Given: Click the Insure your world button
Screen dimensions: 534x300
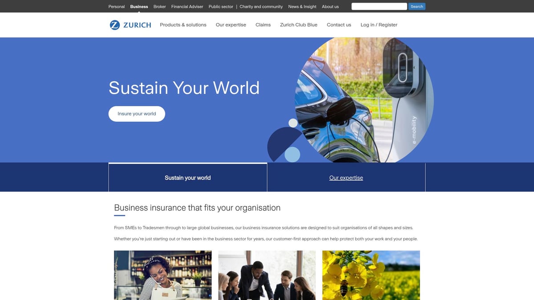Looking at the screenshot, I should (x=137, y=114).
